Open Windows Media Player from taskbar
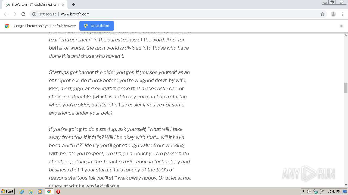The image size is (348, 195). pos(40,191)
